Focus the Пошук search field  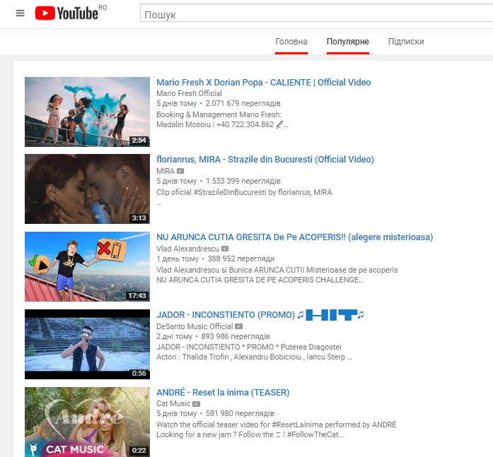tap(316, 13)
